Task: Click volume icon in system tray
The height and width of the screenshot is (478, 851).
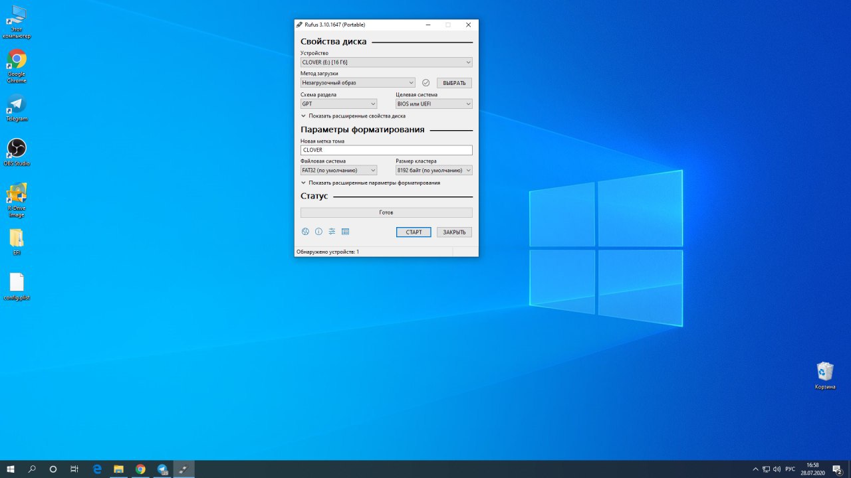Action: point(777,469)
